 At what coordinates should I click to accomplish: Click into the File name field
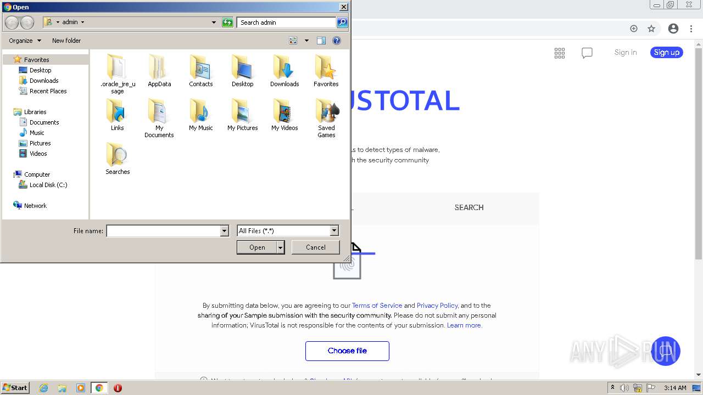[164, 231]
